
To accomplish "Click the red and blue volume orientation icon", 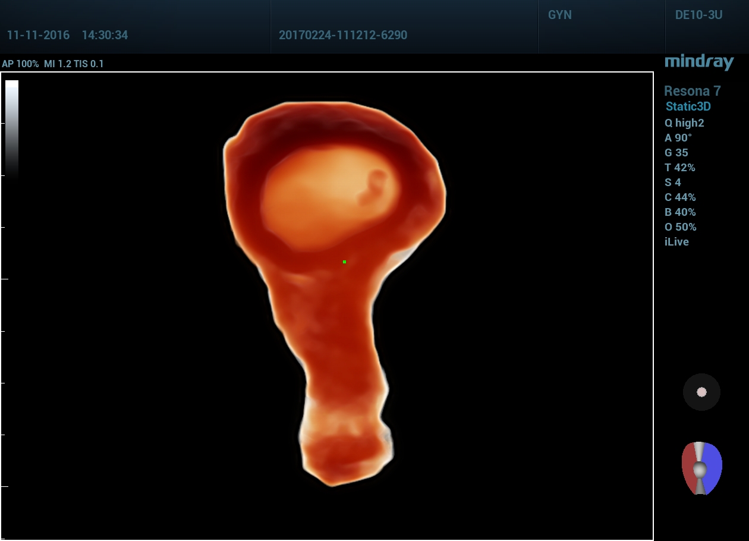I will (x=701, y=468).
